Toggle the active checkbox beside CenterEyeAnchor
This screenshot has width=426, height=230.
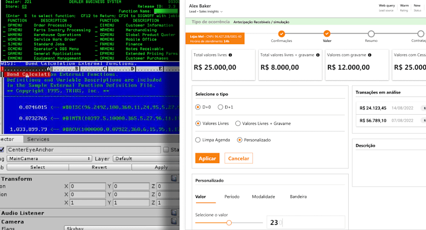point(2,150)
